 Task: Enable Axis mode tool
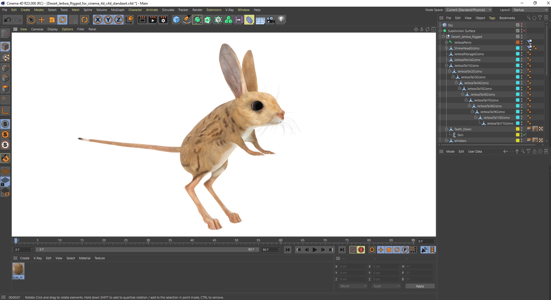click(x=5, y=111)
